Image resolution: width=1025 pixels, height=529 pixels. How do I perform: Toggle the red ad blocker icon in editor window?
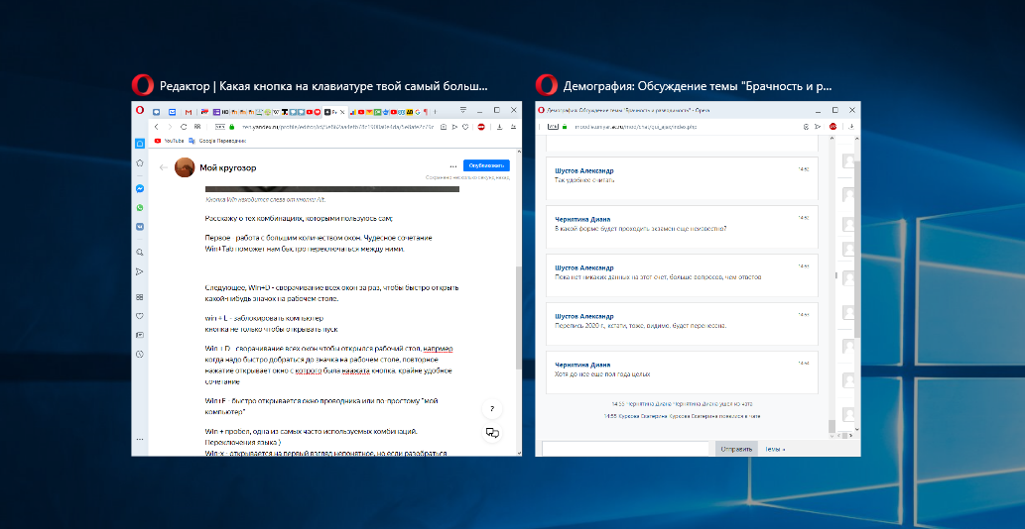tap(480, 127)
